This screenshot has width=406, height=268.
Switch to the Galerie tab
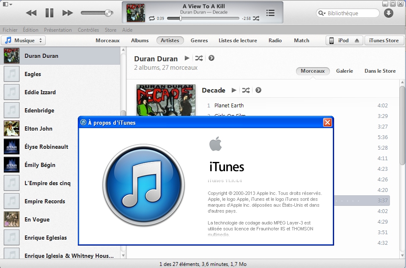pos(344,71)
